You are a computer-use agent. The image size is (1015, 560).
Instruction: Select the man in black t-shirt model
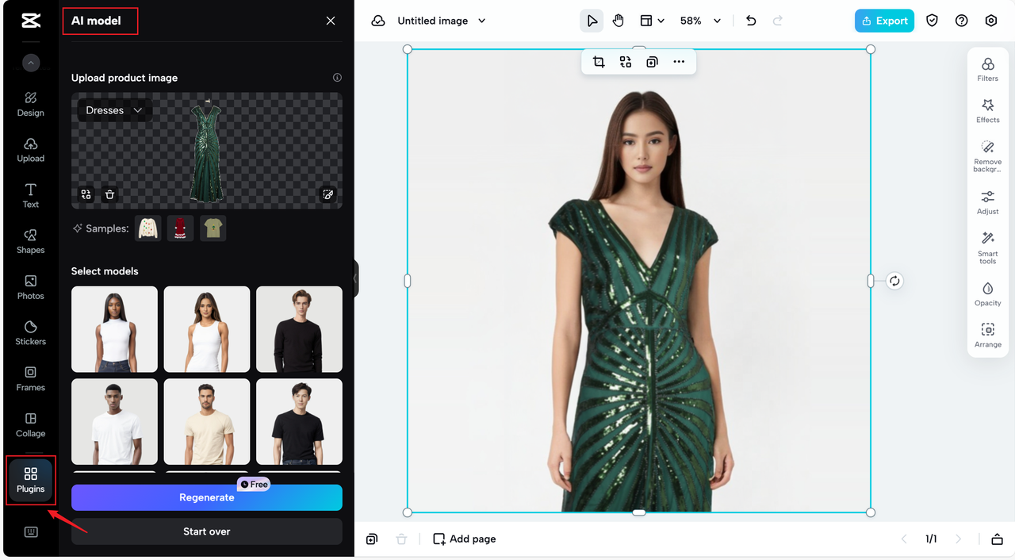299,421
